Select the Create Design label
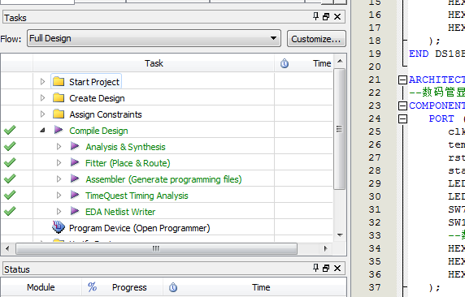The image size is (465, 297). (x=97, y=98)
